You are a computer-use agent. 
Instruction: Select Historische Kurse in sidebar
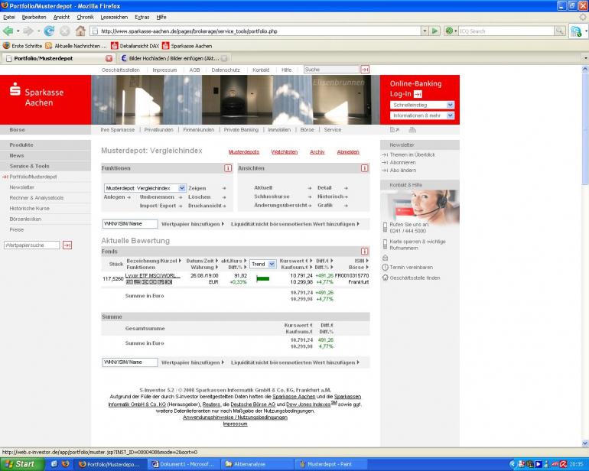point(30,209)
